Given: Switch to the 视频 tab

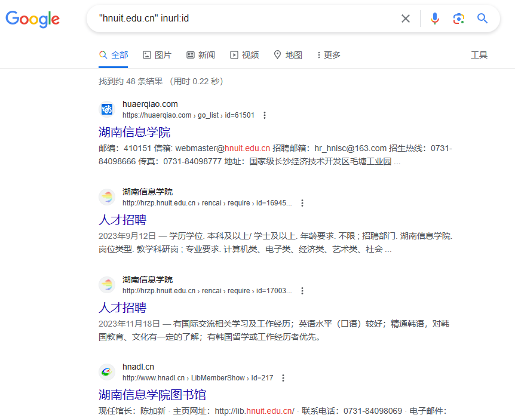Looking at the screenshot, I should coord(244,55).
